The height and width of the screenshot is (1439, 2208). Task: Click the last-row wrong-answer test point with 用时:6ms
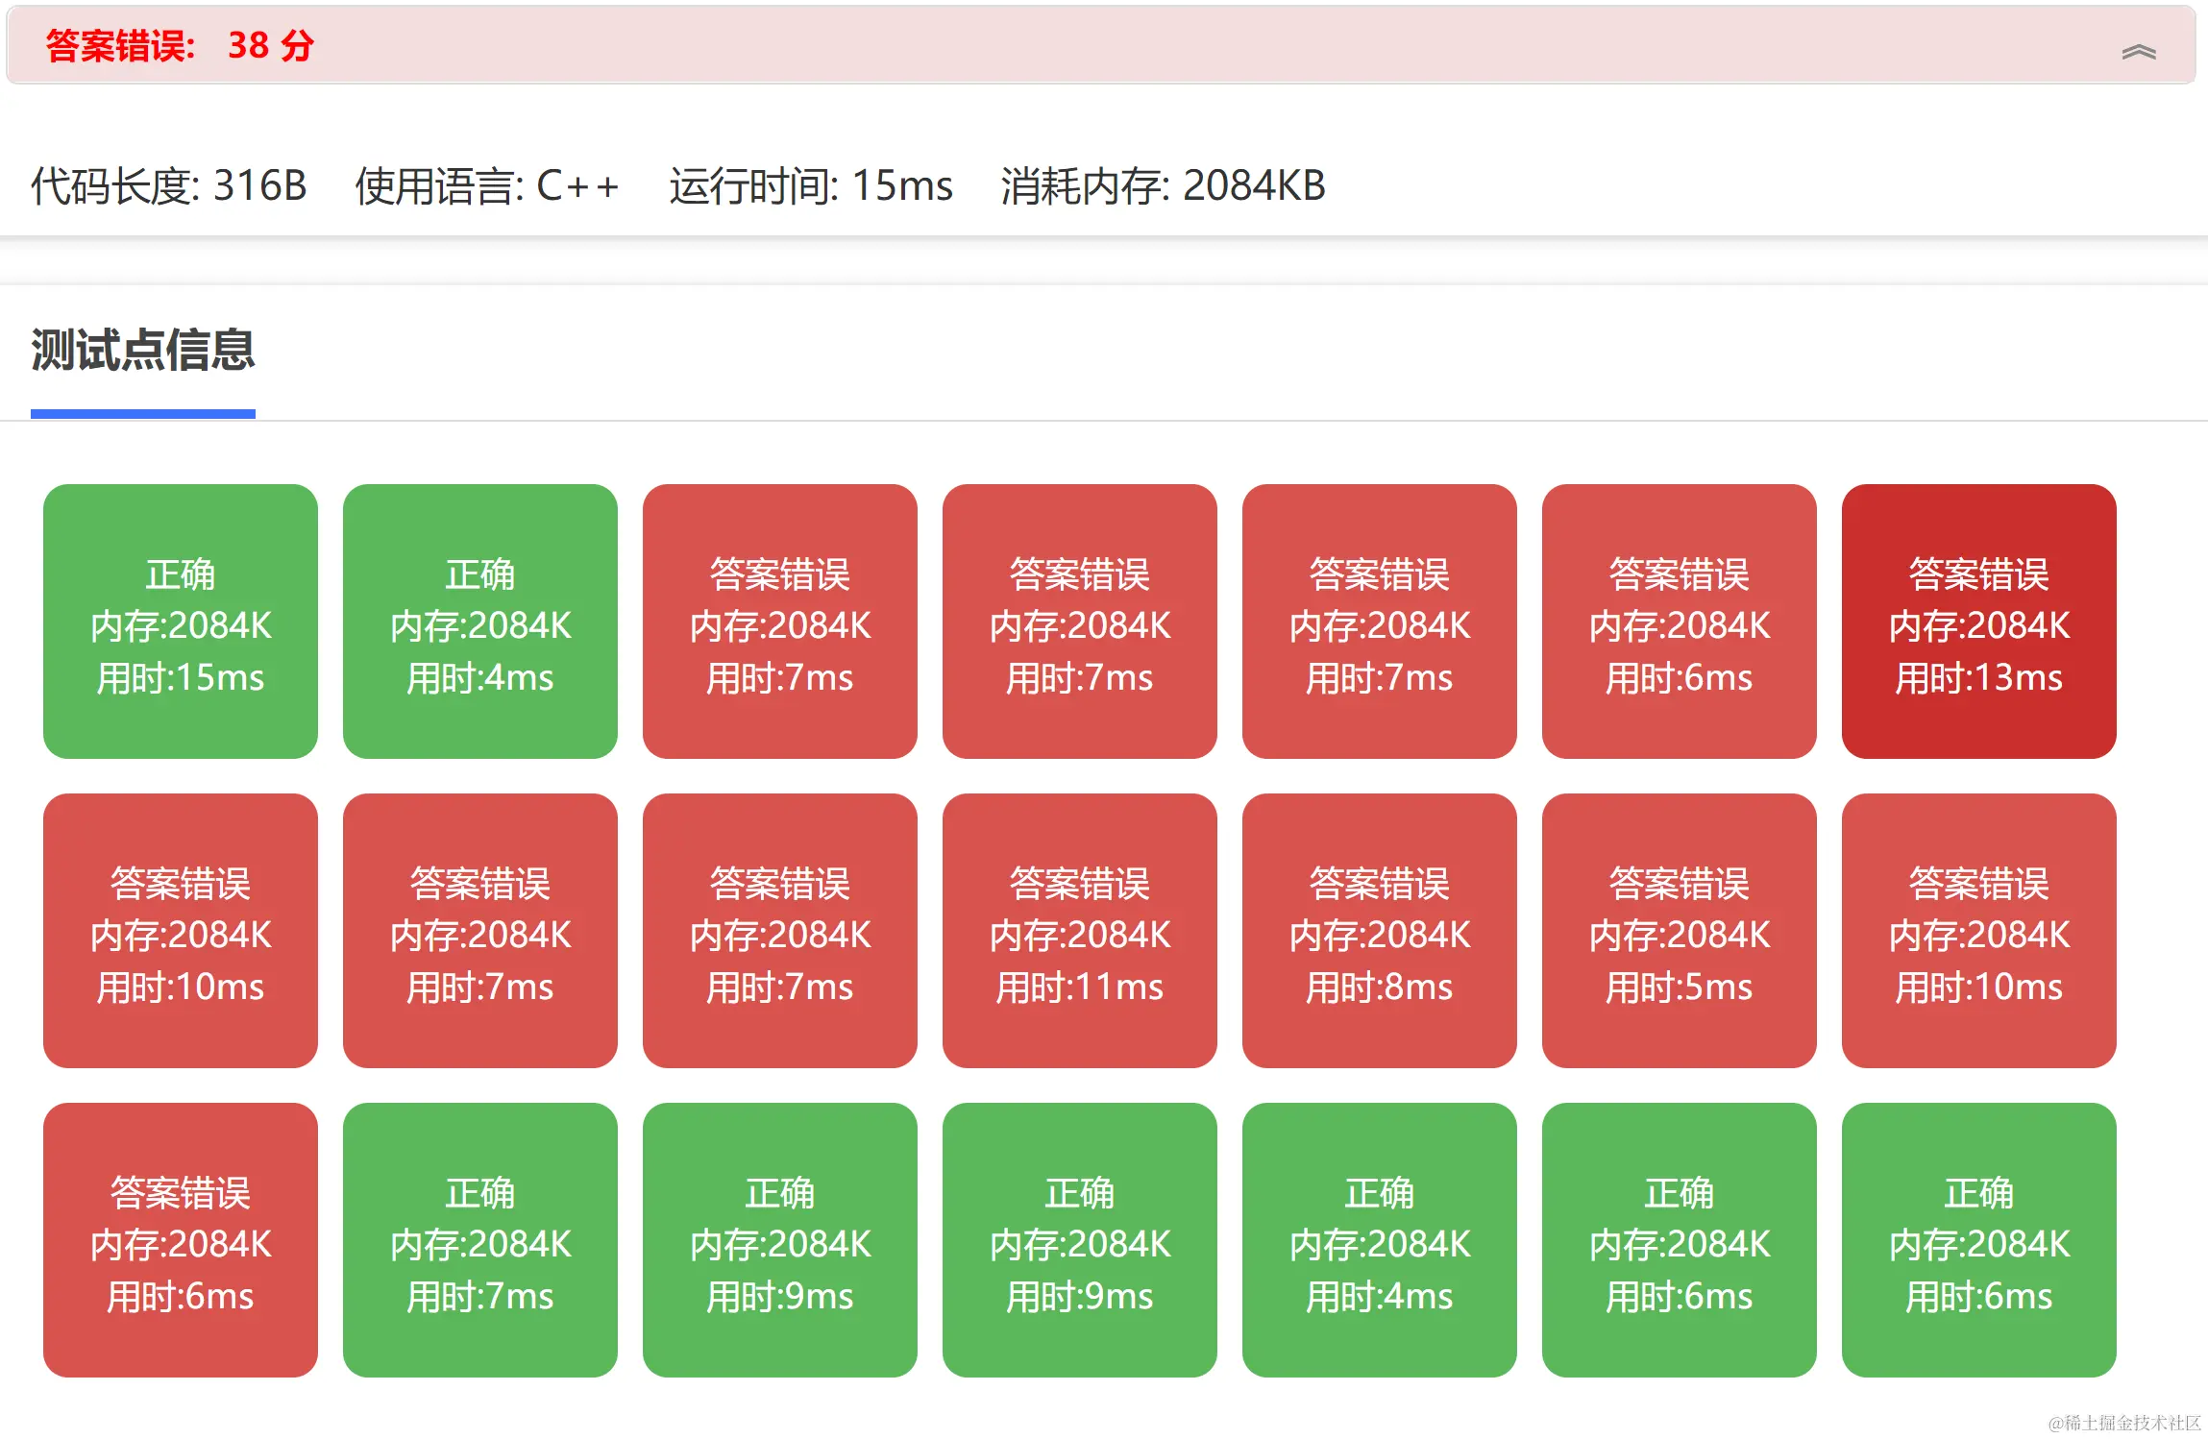tap(181, 1240)
